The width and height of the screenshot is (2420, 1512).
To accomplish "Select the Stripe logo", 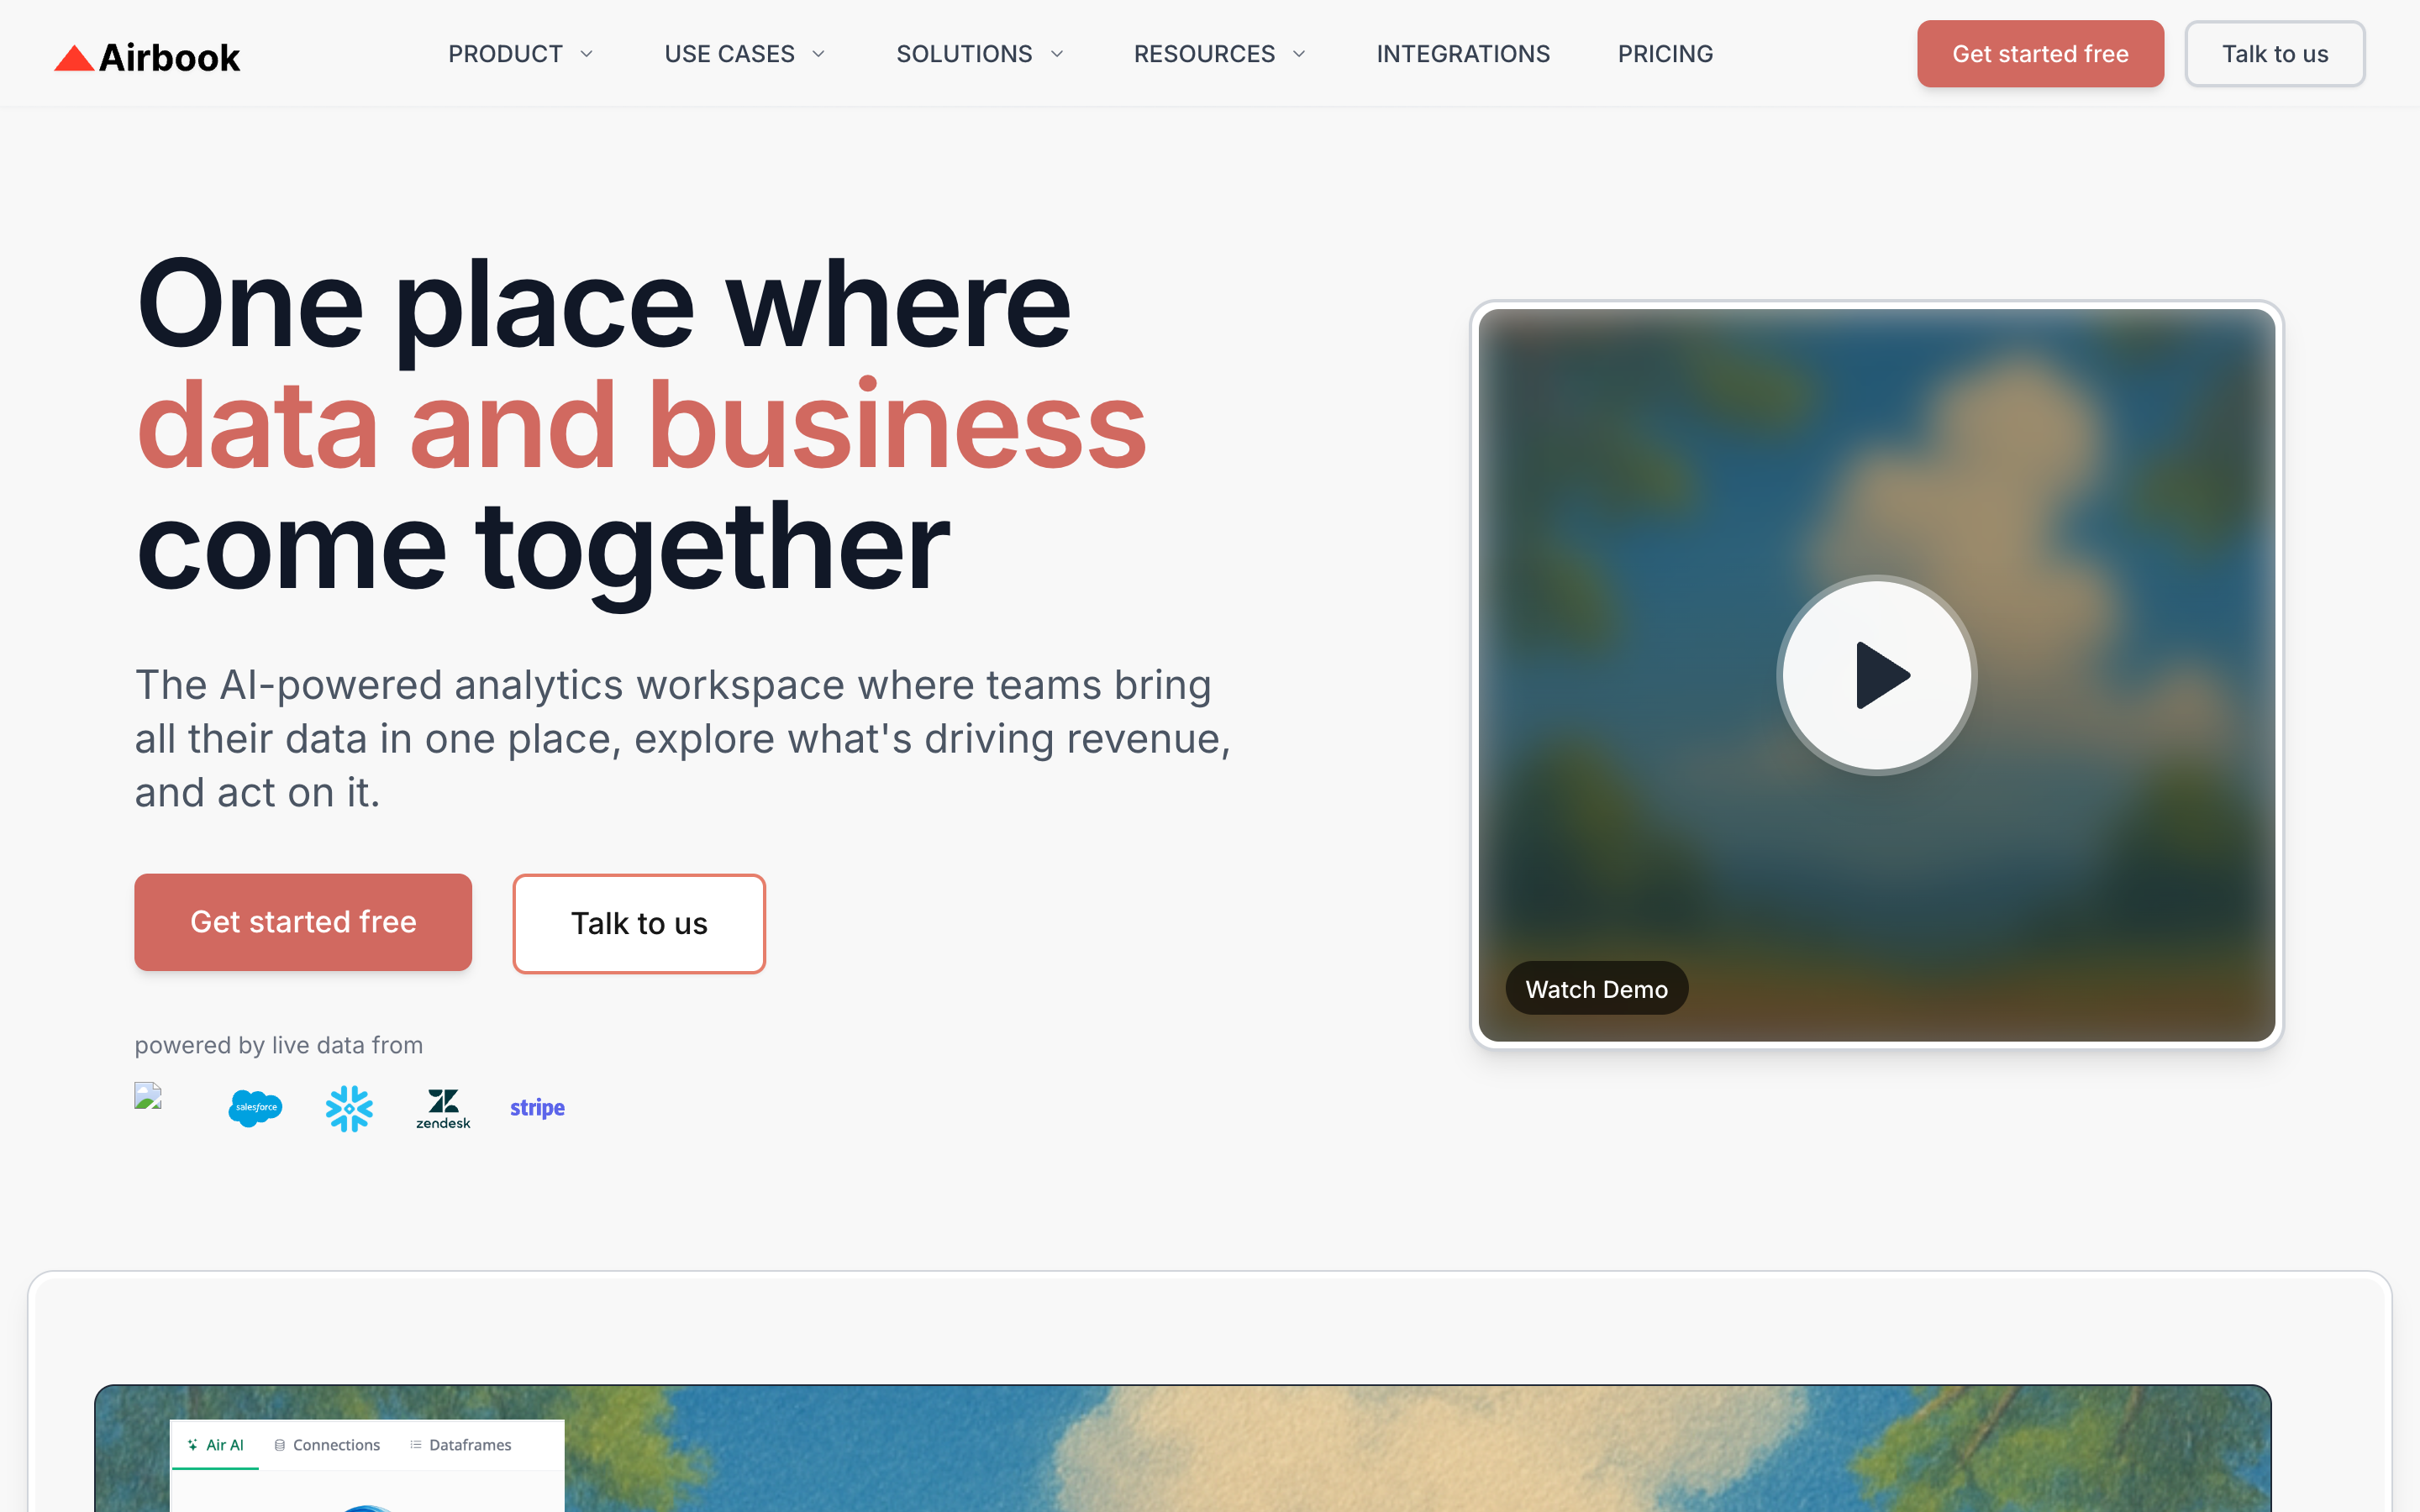I will 537,1108.
